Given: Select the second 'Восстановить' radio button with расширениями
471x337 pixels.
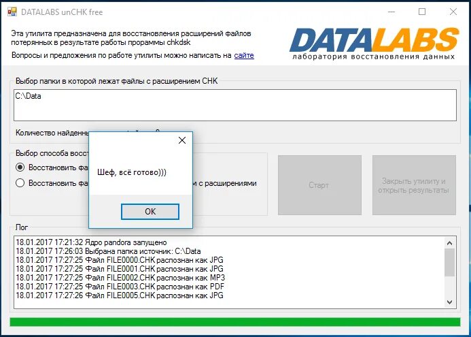Looking at the screenshot, I should (20, 183).
